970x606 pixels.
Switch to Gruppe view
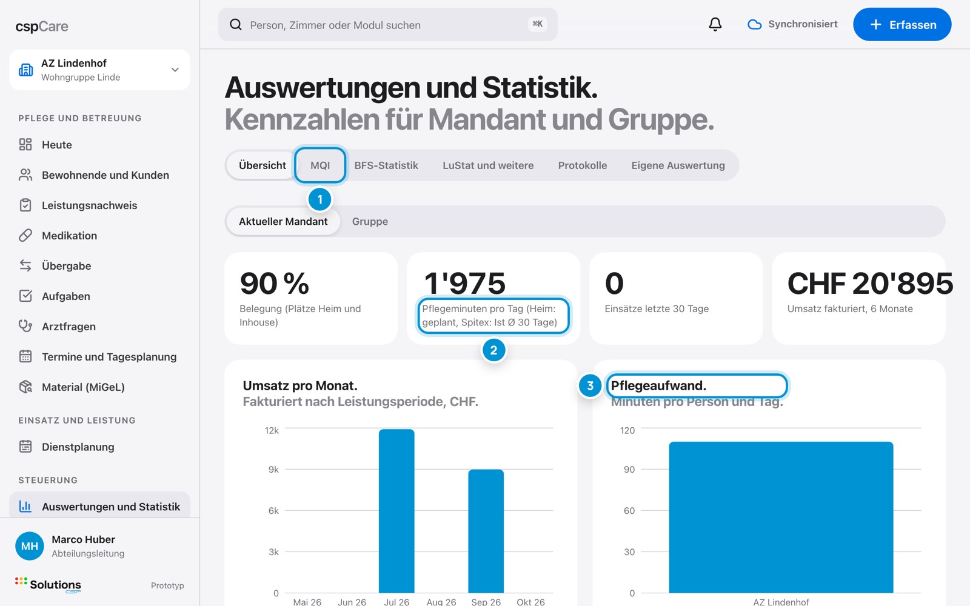point(370,221)
